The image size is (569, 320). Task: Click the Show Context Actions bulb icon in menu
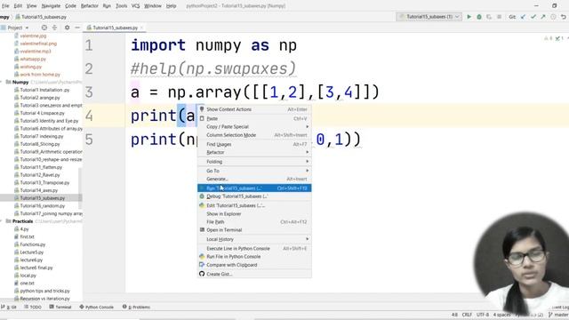click(x=202, y=109)
